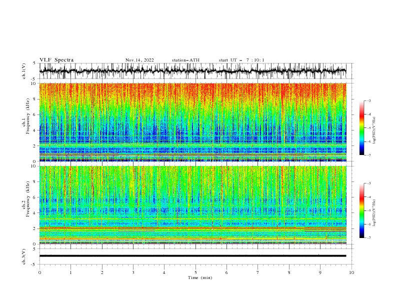Click the time axis tick label "5"
The image size is (396, 306).
click(x=195, y=272)
